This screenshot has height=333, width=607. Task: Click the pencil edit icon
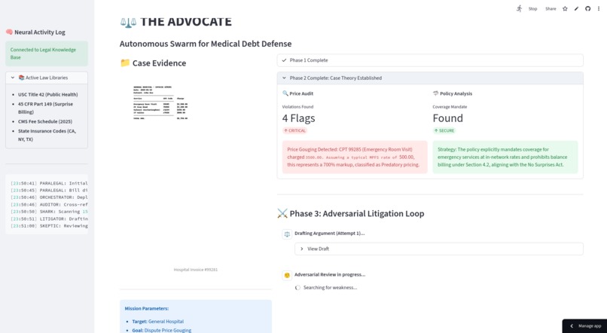[x=576, y=8]
